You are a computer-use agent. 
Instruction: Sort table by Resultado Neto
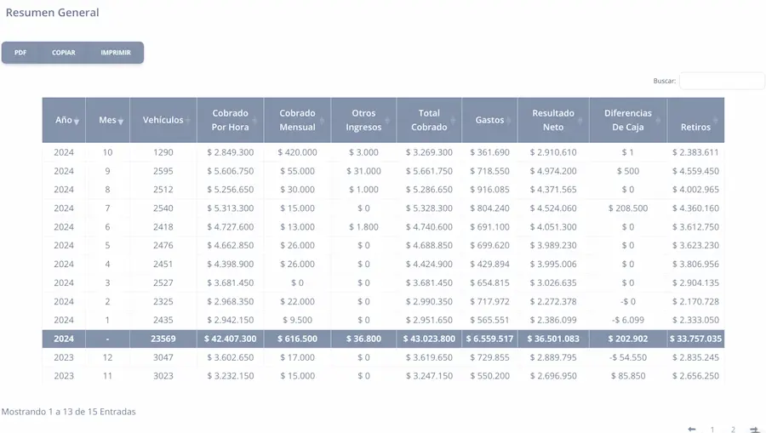coord(553,120)
